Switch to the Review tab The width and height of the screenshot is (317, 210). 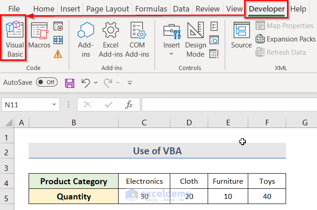pos(208,9)
